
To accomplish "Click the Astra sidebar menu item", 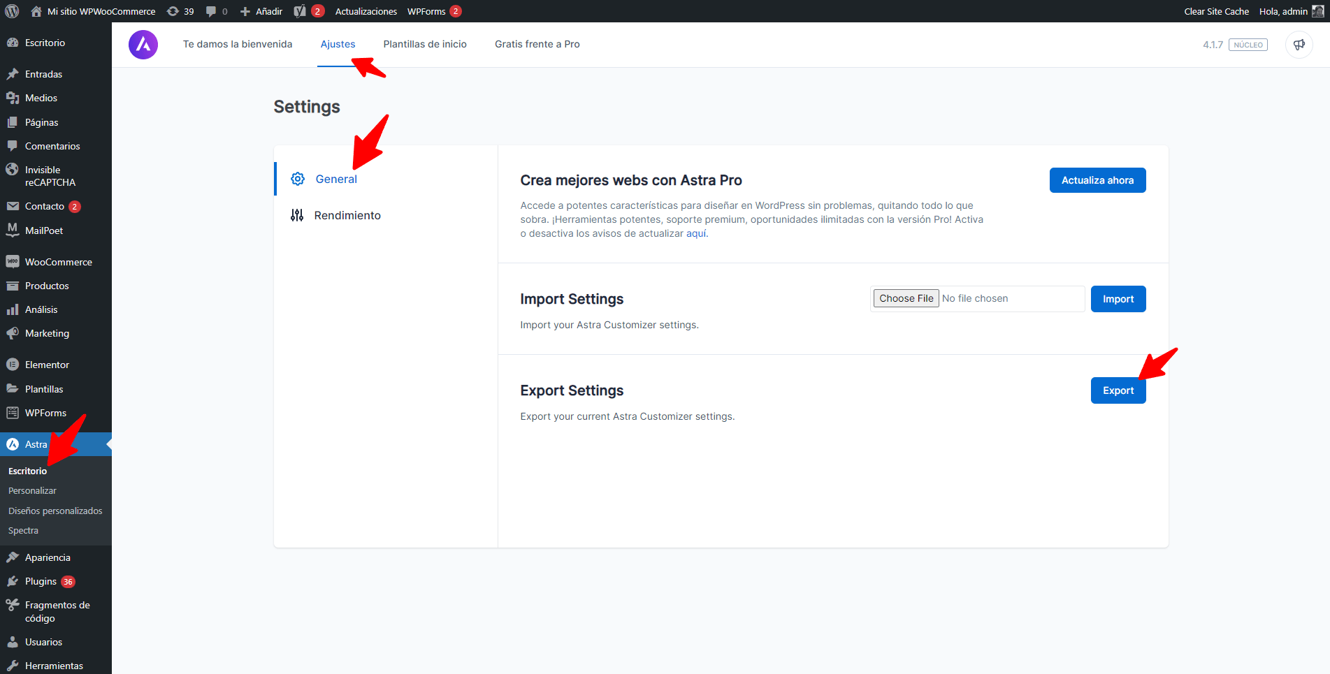I will tap(56, 444).
